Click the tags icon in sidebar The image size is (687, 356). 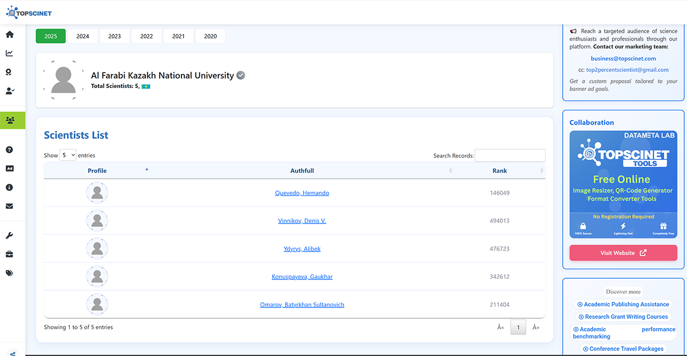click(x=10, y=273)
